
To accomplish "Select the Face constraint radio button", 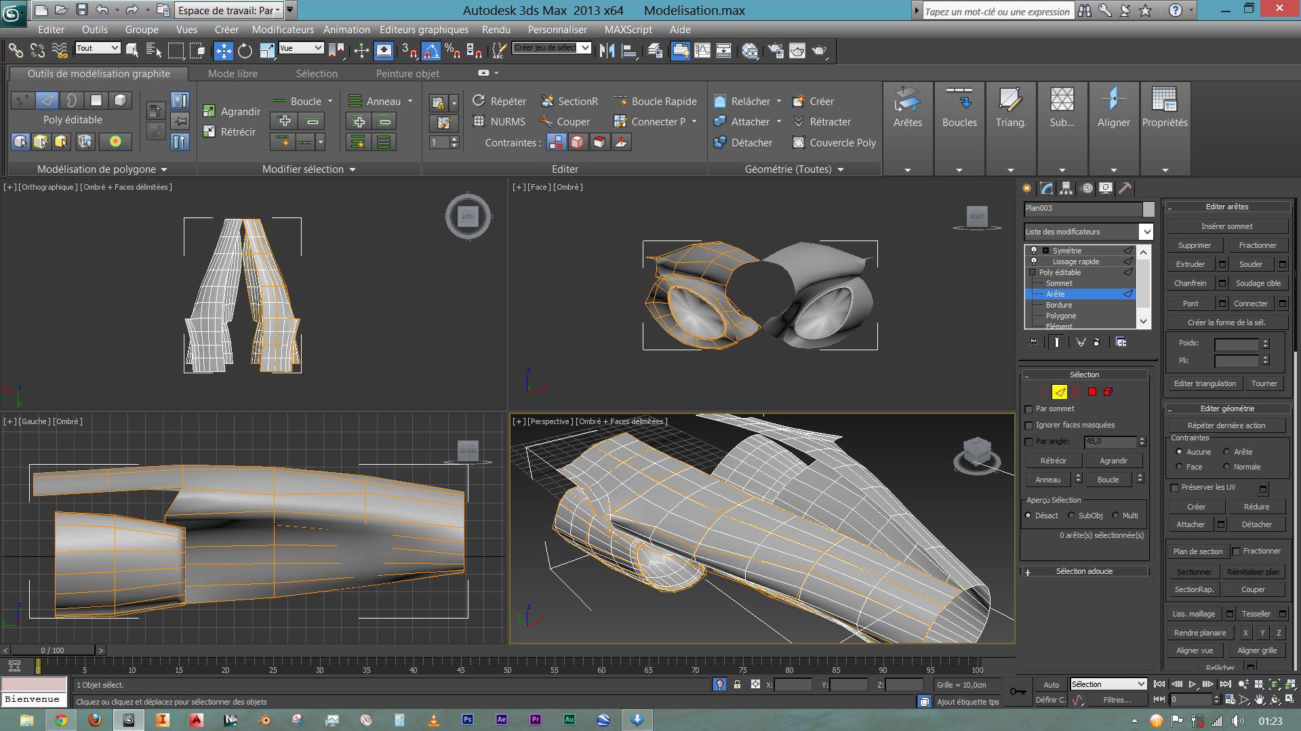I will (x=1180, y=467).
